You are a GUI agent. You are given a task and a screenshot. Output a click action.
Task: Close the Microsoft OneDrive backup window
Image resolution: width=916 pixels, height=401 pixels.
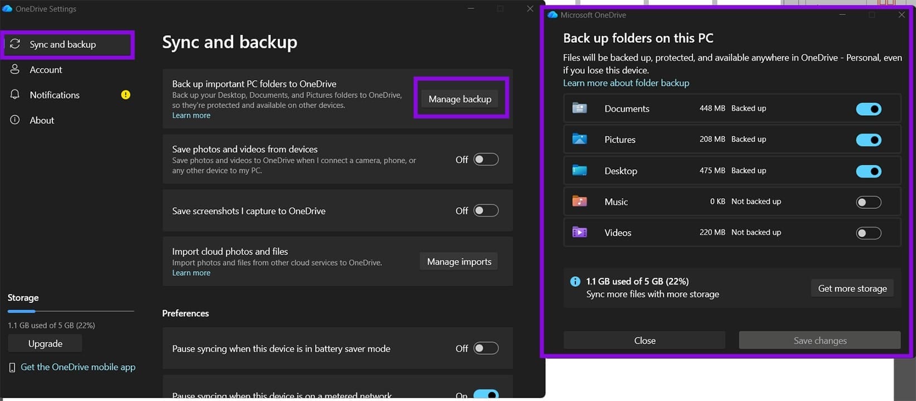tap(902, 15)
